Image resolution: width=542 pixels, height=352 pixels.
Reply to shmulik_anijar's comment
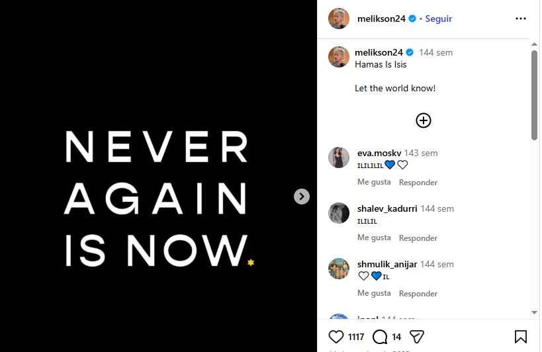tap(418, 294)
